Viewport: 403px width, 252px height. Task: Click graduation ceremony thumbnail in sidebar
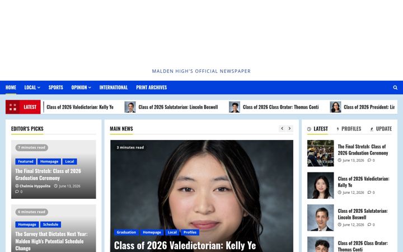[x=321, y=153]
